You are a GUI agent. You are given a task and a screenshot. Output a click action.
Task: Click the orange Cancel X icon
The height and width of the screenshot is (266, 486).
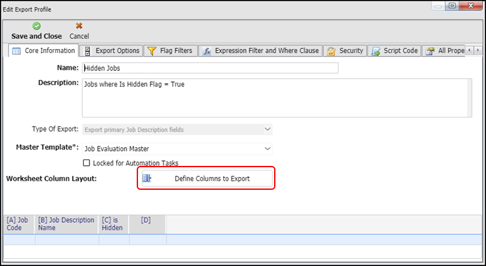click(78, 26)
